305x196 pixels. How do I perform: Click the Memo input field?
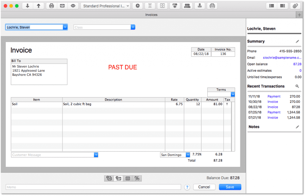pos(93,187)
